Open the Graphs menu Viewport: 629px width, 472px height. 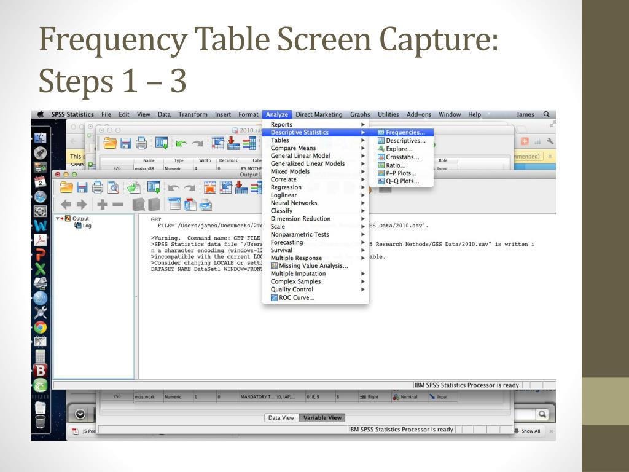pos(360,114)
